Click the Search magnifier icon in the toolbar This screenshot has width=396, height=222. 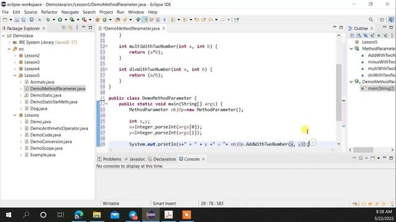[371, 20]
